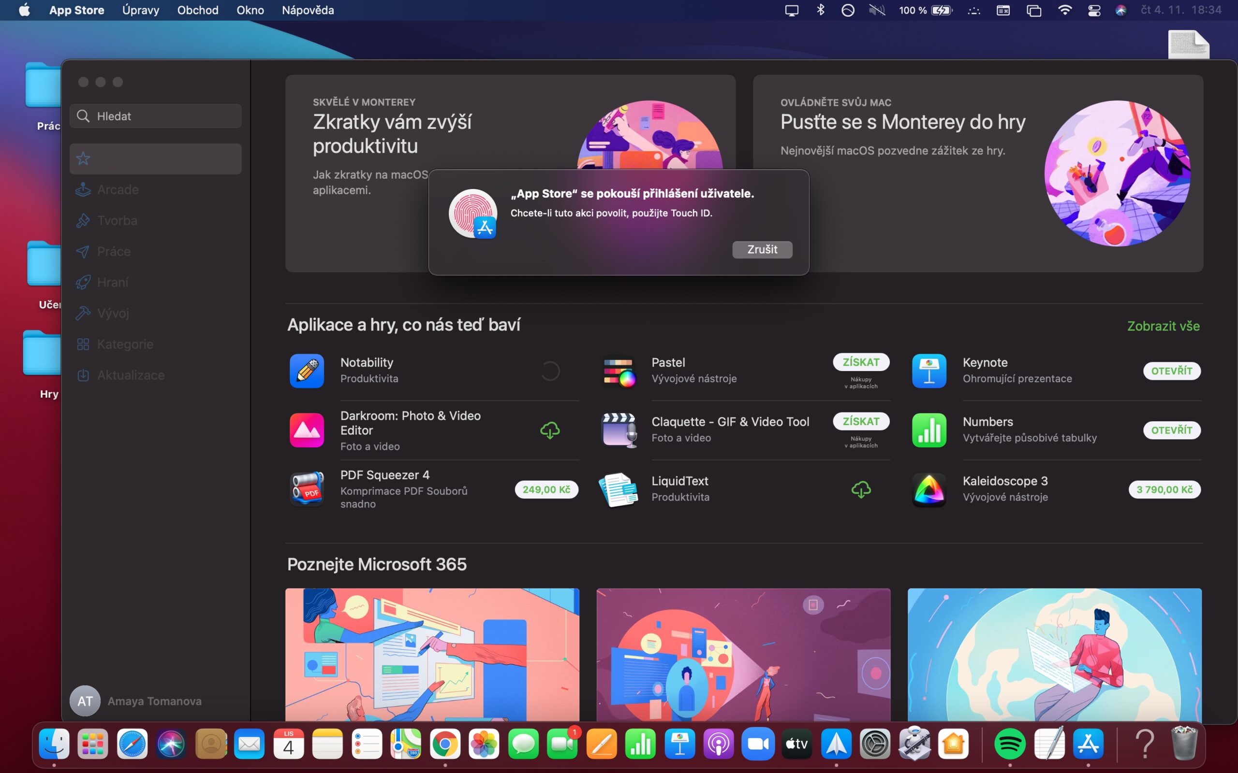Viewport: 1238px width, 773px height.
Task: Get Pastel with the ZÍSKAT button
Action: pyautogui.click(x=861, y=362)
